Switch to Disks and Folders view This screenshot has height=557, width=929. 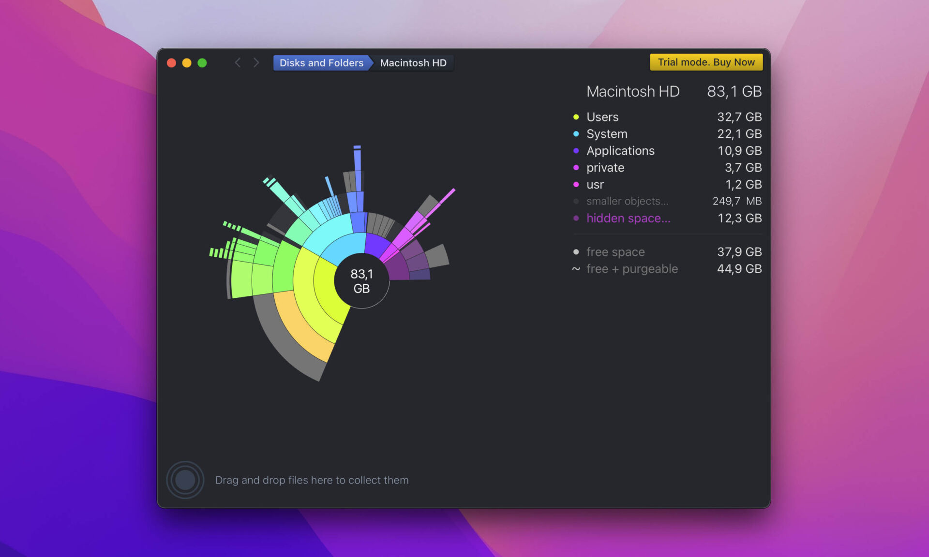click(321, 62)
